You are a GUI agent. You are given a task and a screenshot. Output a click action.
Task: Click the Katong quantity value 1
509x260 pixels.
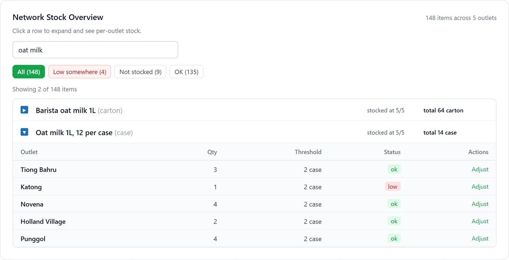click(x=215, y=187)
